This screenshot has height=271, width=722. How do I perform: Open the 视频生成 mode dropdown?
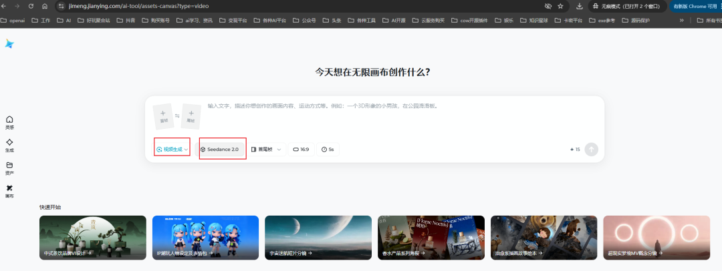click(x=172, y=150)
